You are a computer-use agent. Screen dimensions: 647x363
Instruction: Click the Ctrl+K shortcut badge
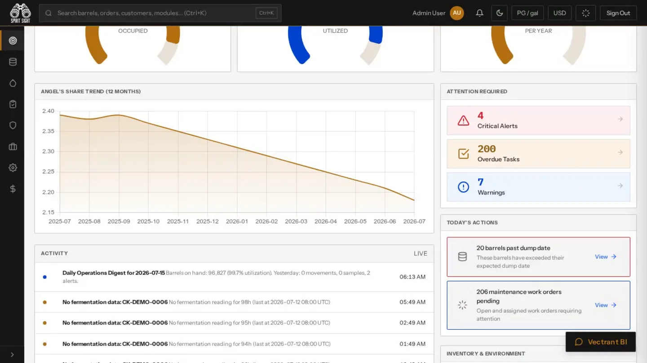(x=266, y=13)
